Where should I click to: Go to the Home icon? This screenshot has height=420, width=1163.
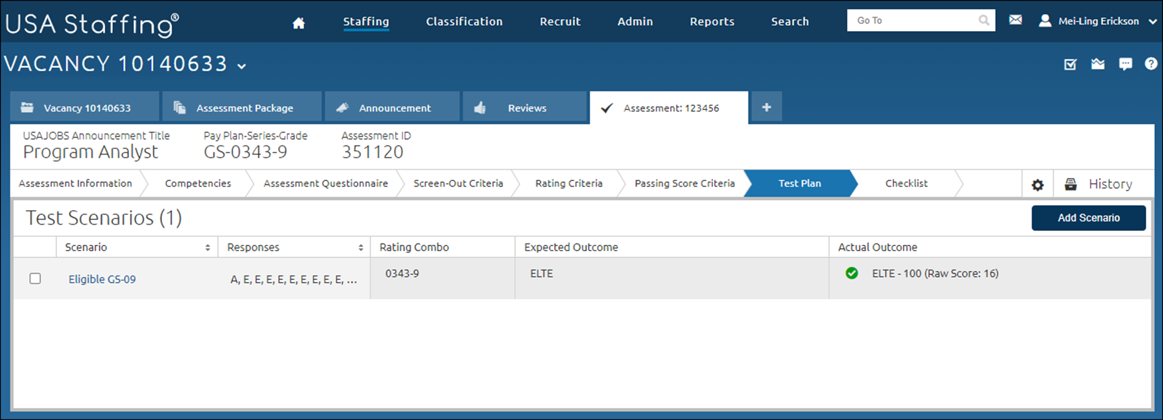(x=299, y=23)
